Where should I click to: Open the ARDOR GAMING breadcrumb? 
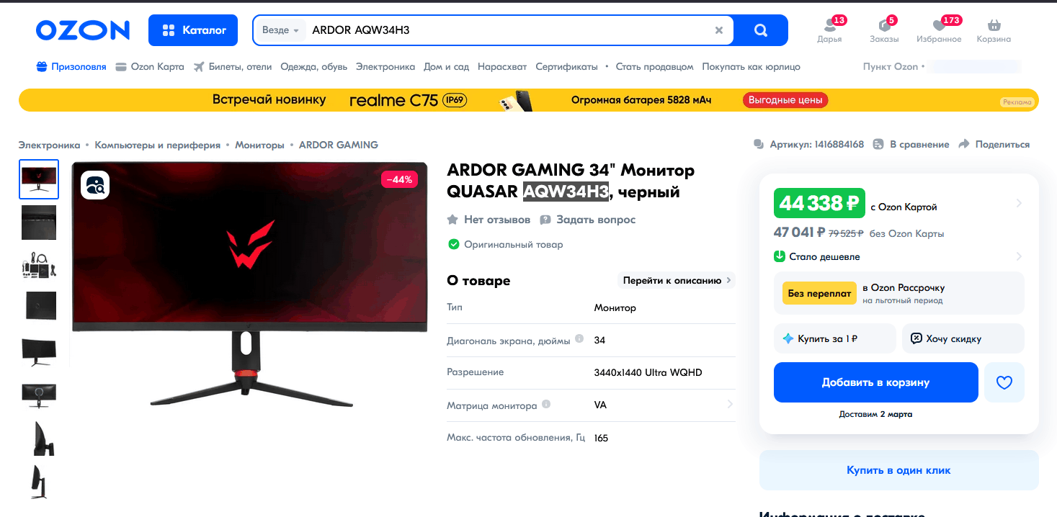click(338, 145)
